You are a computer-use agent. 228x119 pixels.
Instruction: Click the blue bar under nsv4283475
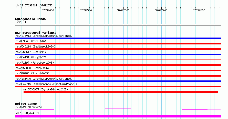[118, 81]
